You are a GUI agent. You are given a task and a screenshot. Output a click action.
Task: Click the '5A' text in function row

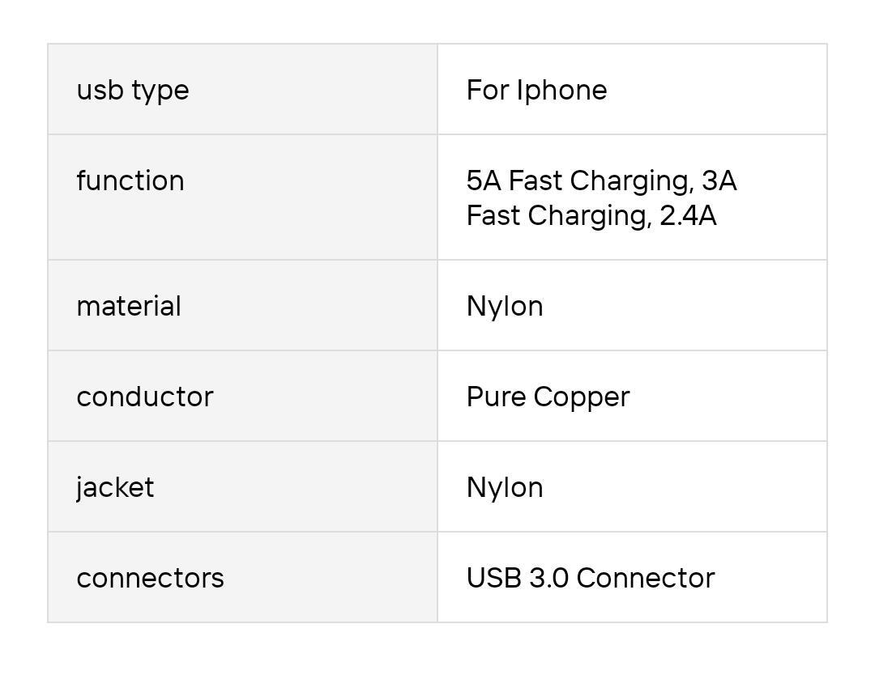(x=483, y=180)
